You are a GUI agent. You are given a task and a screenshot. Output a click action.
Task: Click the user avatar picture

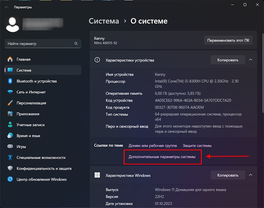pyautogui.click(x=13, y=24)
